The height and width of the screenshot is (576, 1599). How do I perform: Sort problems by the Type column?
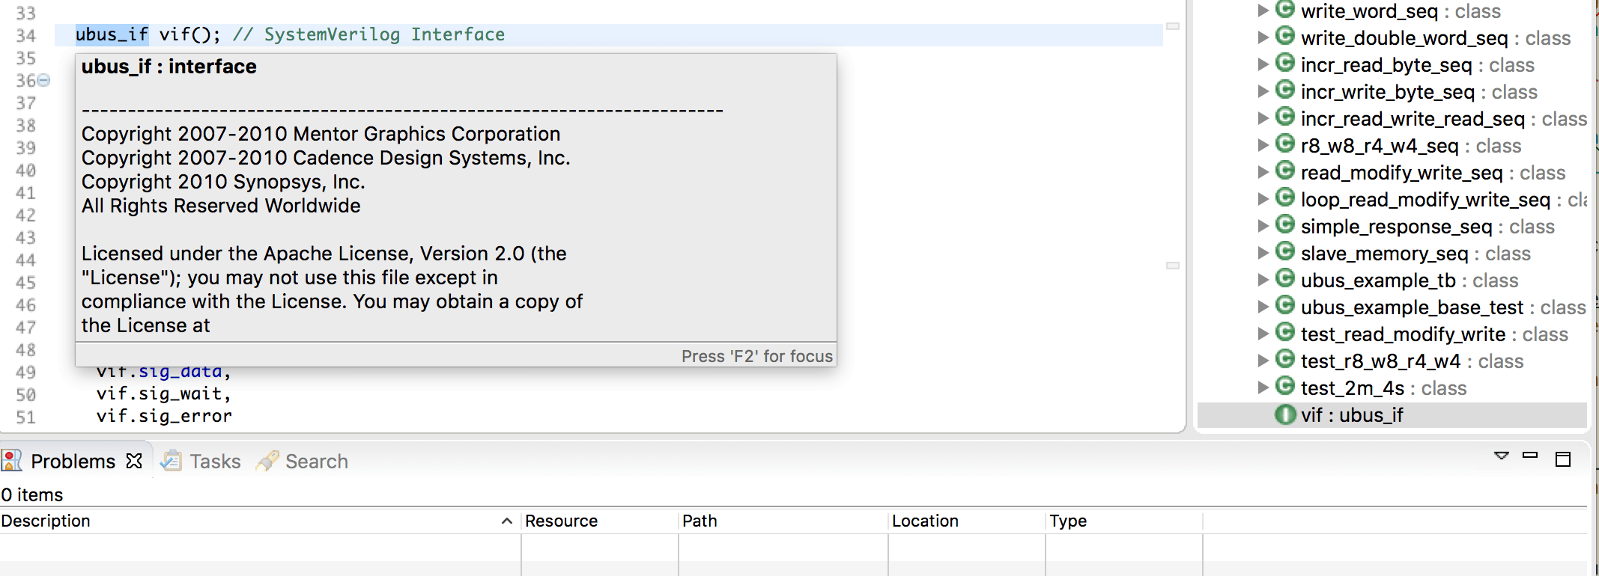pos(1124,521)
